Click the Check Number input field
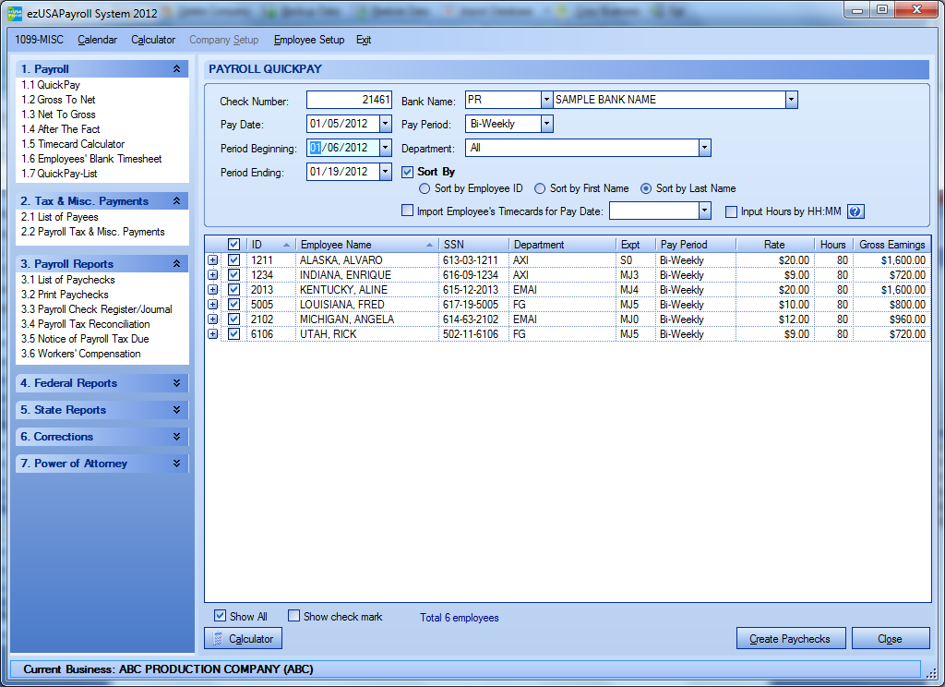The width and height of the screenshot is (945, 687). tap(349, 100)
